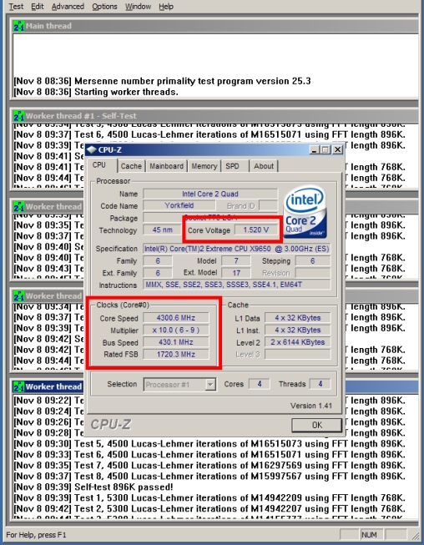
Task: Click the active bottom Worker thread icon
Action: 18,386
